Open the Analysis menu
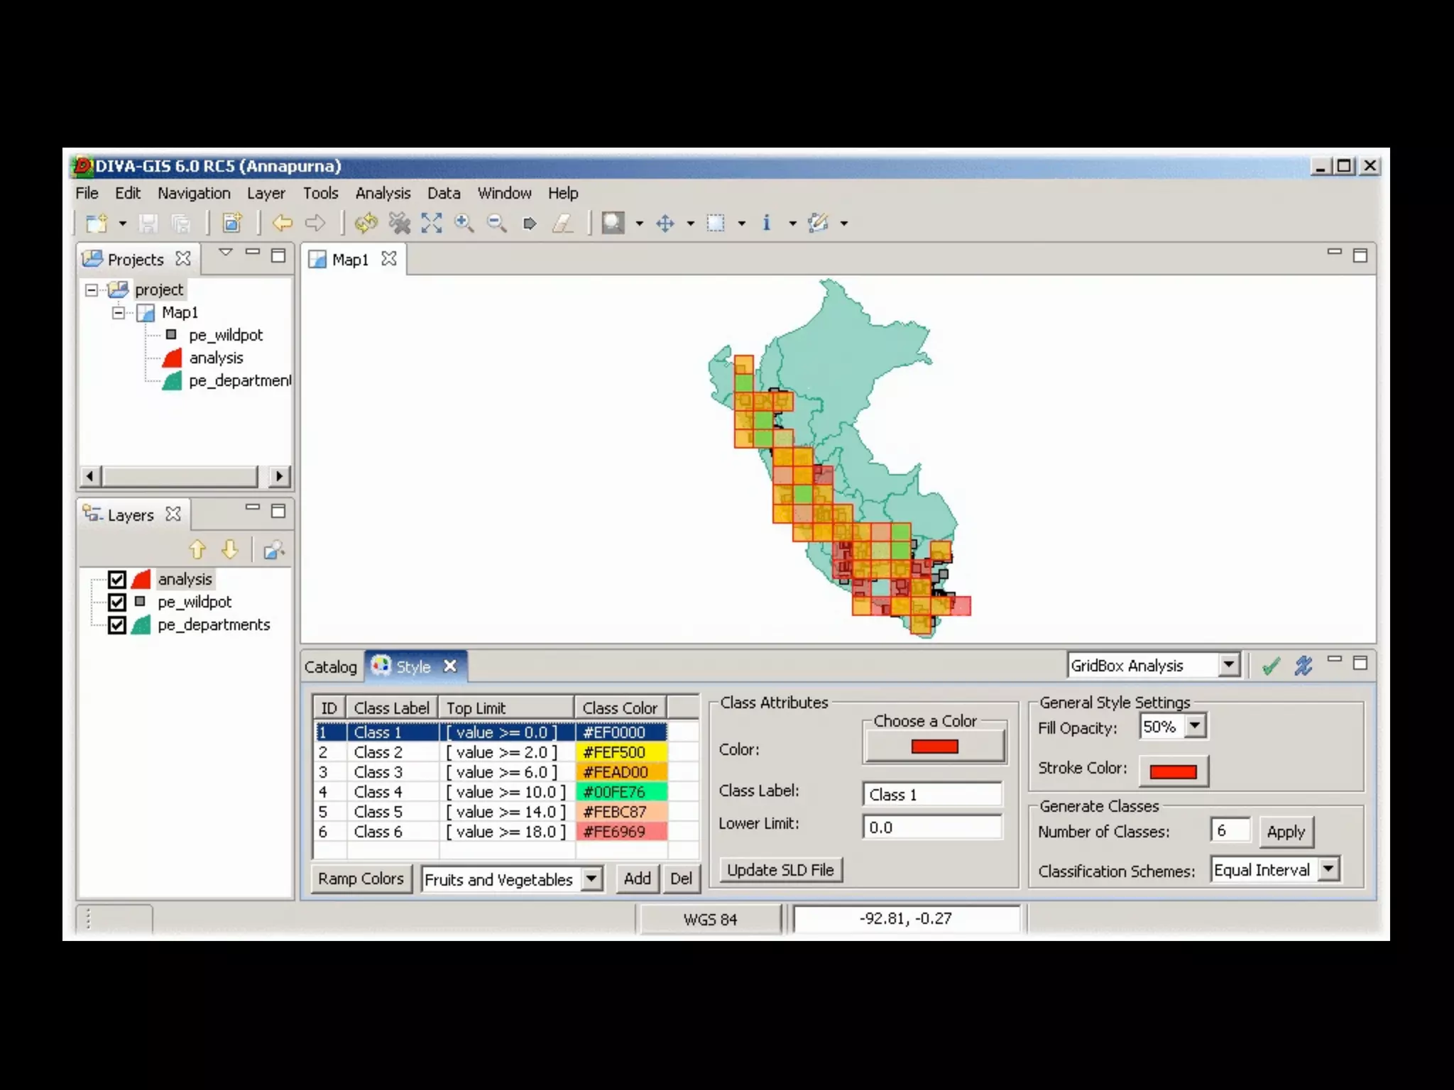 coord(383,193)
